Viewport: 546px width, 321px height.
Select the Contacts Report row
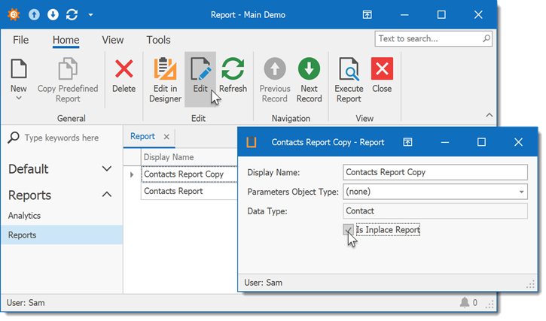[189, 191]
